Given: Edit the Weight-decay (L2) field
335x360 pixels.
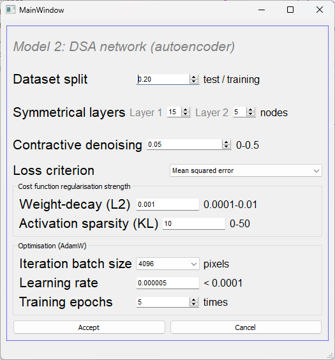Looking at the screenshot, I should point(168,204).
